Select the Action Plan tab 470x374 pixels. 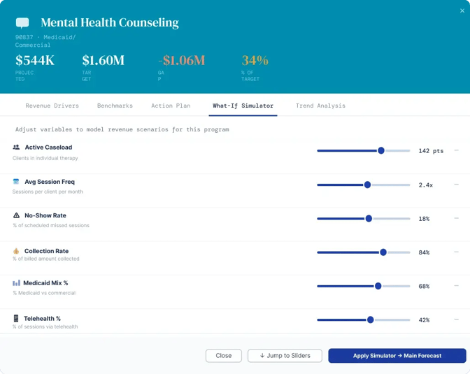[171, 106]
